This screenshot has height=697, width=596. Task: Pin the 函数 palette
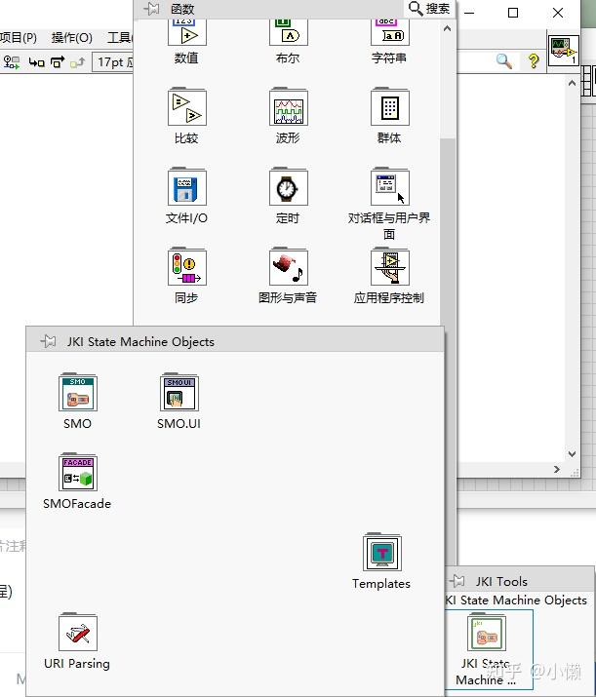point(151,9)
